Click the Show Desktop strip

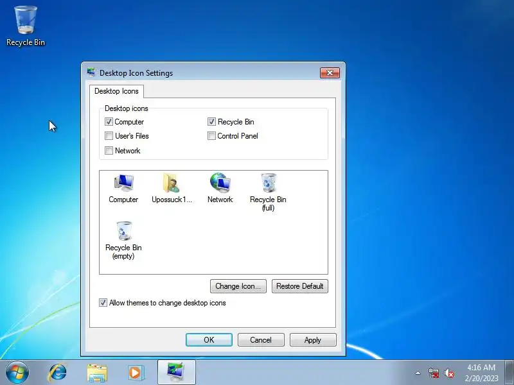point(510,372)
